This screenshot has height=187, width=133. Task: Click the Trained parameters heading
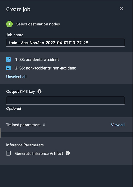23,125
